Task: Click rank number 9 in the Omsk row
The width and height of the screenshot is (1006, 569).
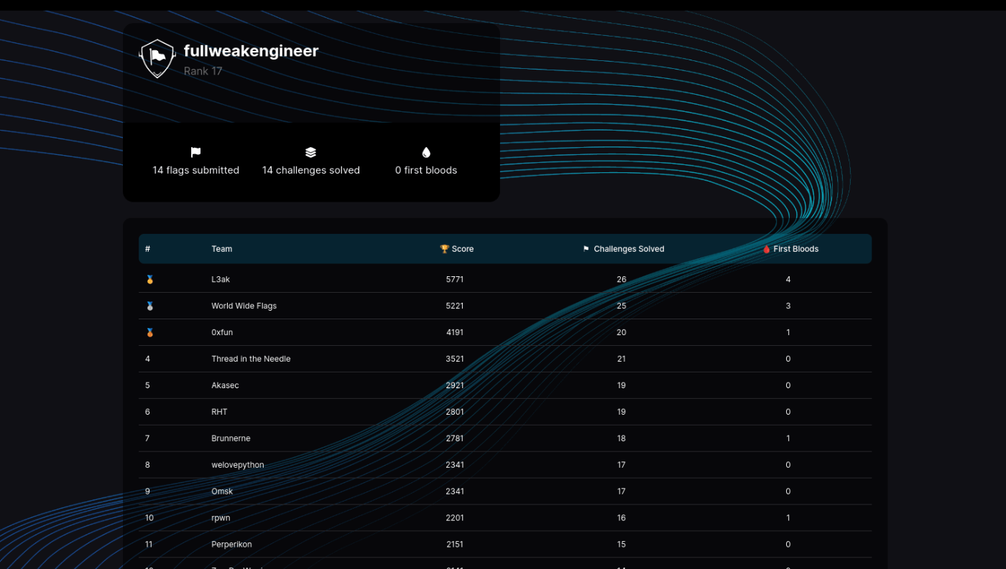Action: coord(148,492)
